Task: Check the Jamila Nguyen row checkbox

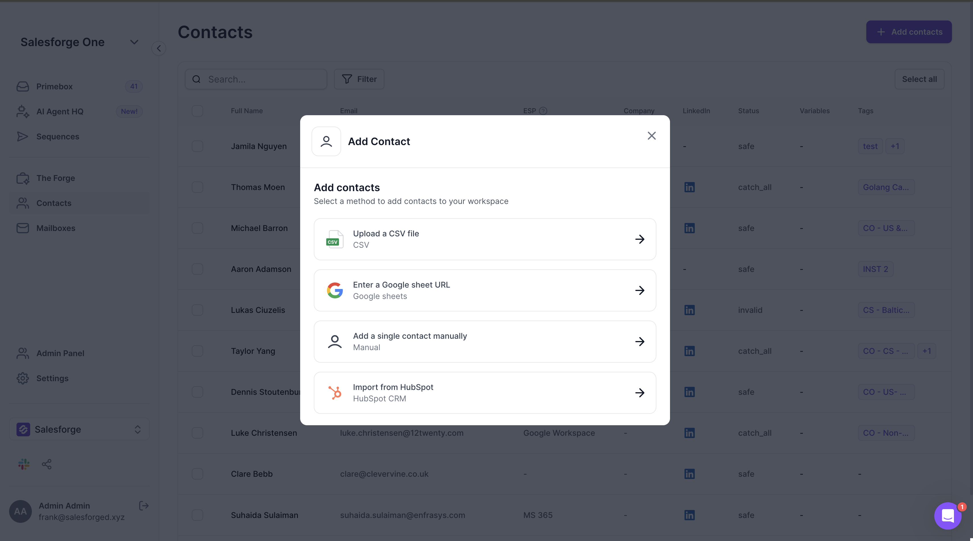Action: point(197,146)
